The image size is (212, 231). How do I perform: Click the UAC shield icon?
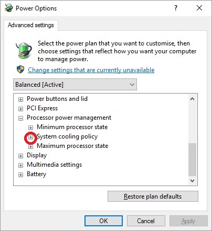(x=20, y=70)
